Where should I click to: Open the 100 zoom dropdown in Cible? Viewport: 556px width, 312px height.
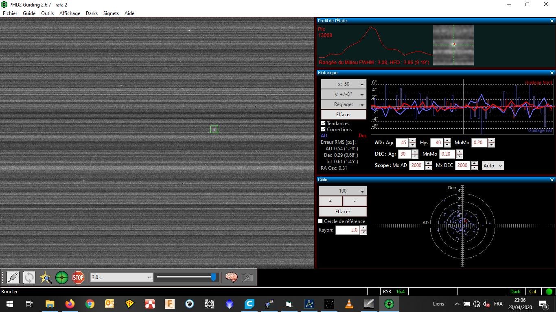pyautogui.click(x=343, y=191)
